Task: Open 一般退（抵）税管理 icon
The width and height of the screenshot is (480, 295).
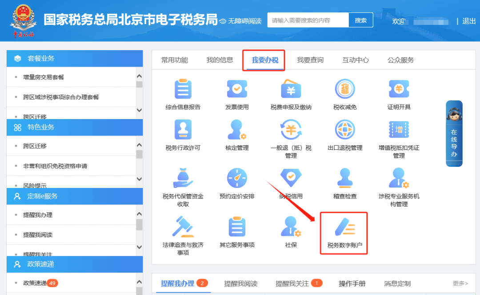Action: pos(291,130)
